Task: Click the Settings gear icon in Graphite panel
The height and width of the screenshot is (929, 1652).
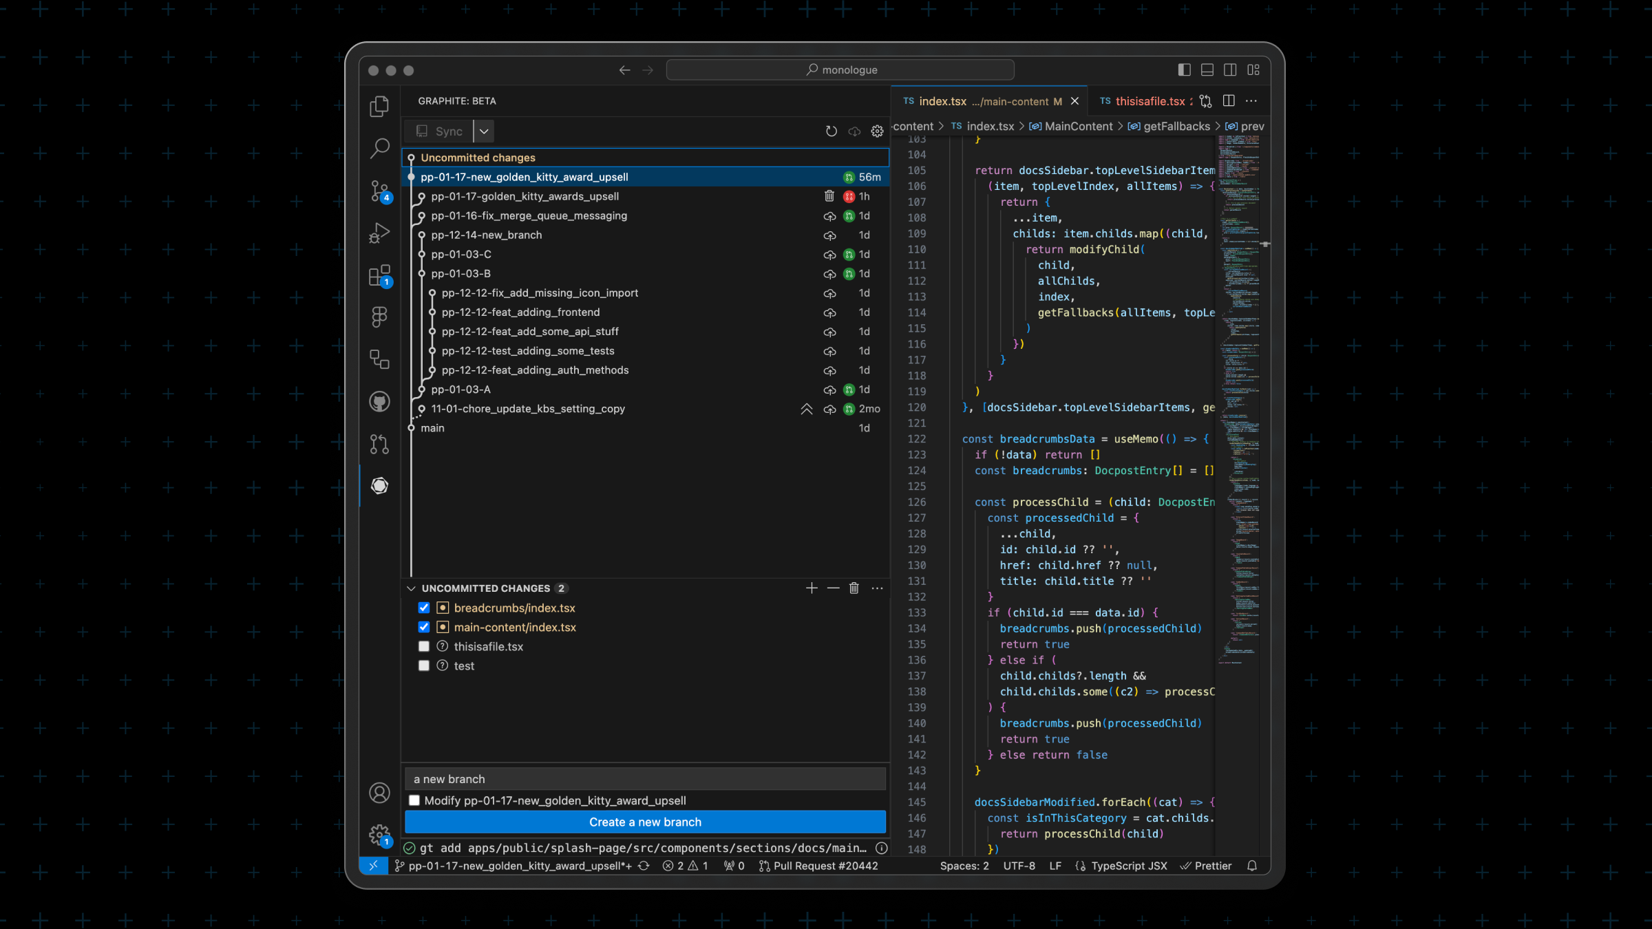Action: 878,131
